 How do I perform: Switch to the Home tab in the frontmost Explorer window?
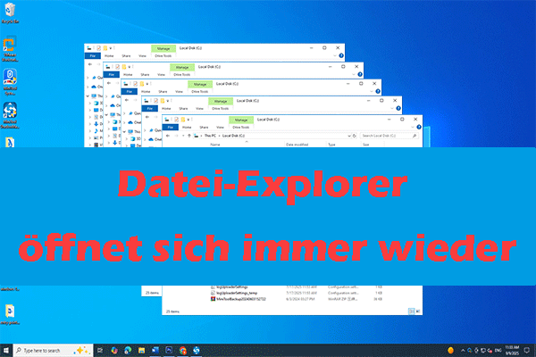pos(187,127)
